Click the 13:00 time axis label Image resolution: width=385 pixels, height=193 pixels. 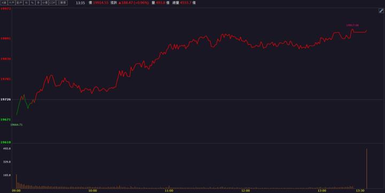coord(322,190)
